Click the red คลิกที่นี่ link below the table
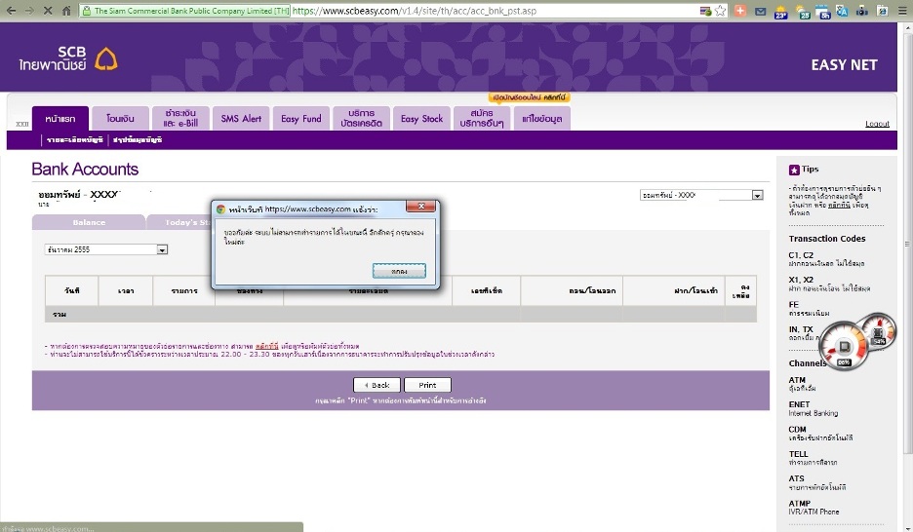Viewport: 913px width, 532px height. coord(266,346)
